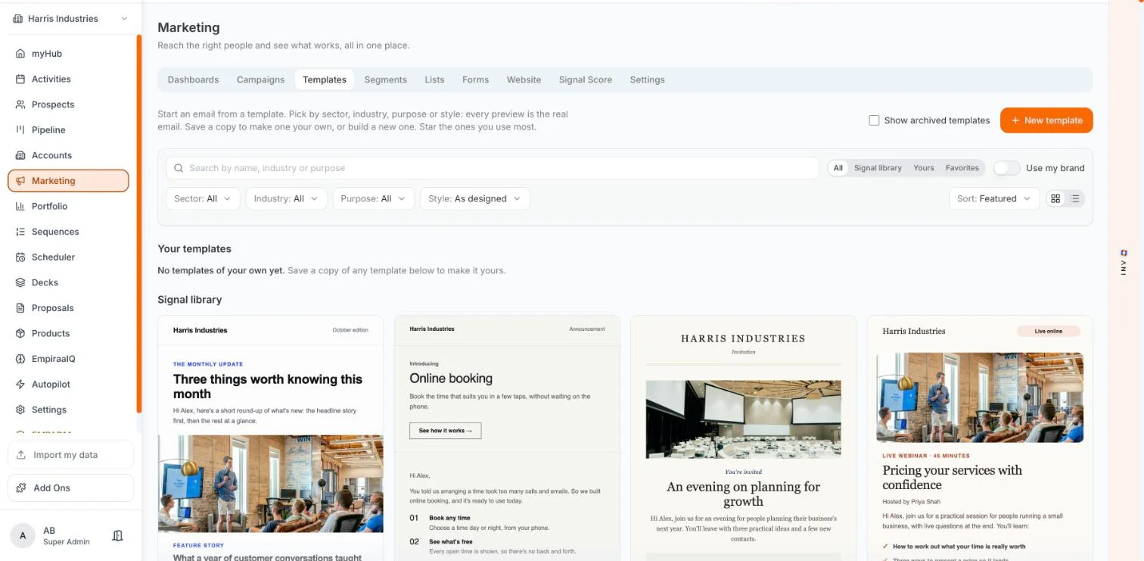This screenshot has height=561, width=1144.
Task: Open the Industry: All filter dropdown
Action: tap(287, 198)
